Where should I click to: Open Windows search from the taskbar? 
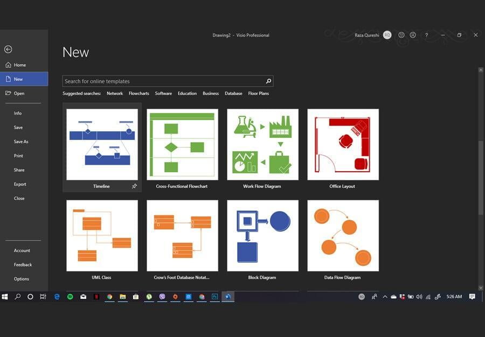(x=18, y=297)
